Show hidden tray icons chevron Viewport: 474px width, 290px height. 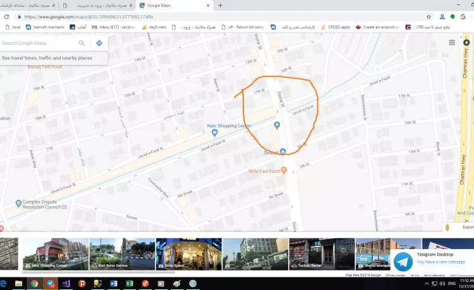(427, 283)
